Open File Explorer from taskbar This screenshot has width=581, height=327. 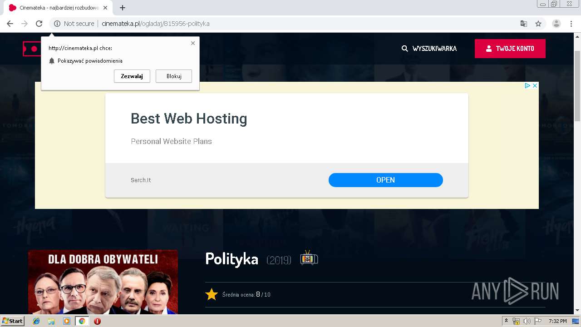click(51, 321)
